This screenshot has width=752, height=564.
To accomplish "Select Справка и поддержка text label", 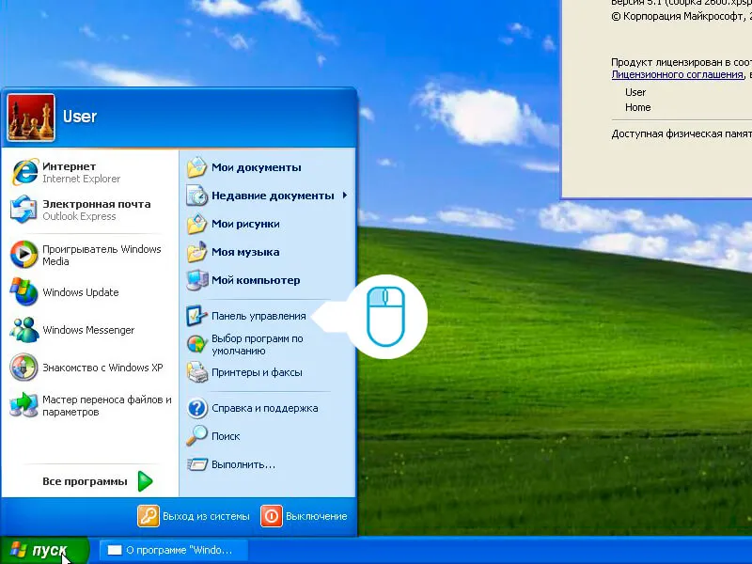I will [x=265, y=408].
